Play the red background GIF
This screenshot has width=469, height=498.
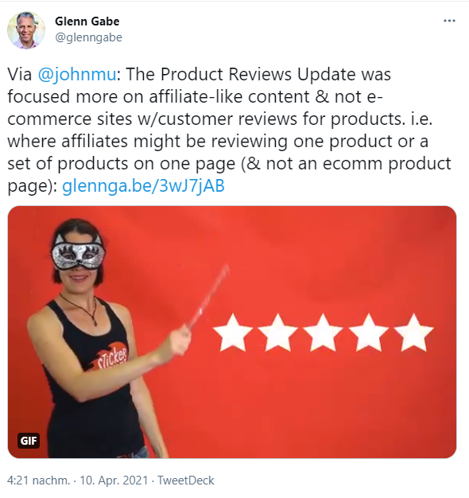(x=232, y=332)
